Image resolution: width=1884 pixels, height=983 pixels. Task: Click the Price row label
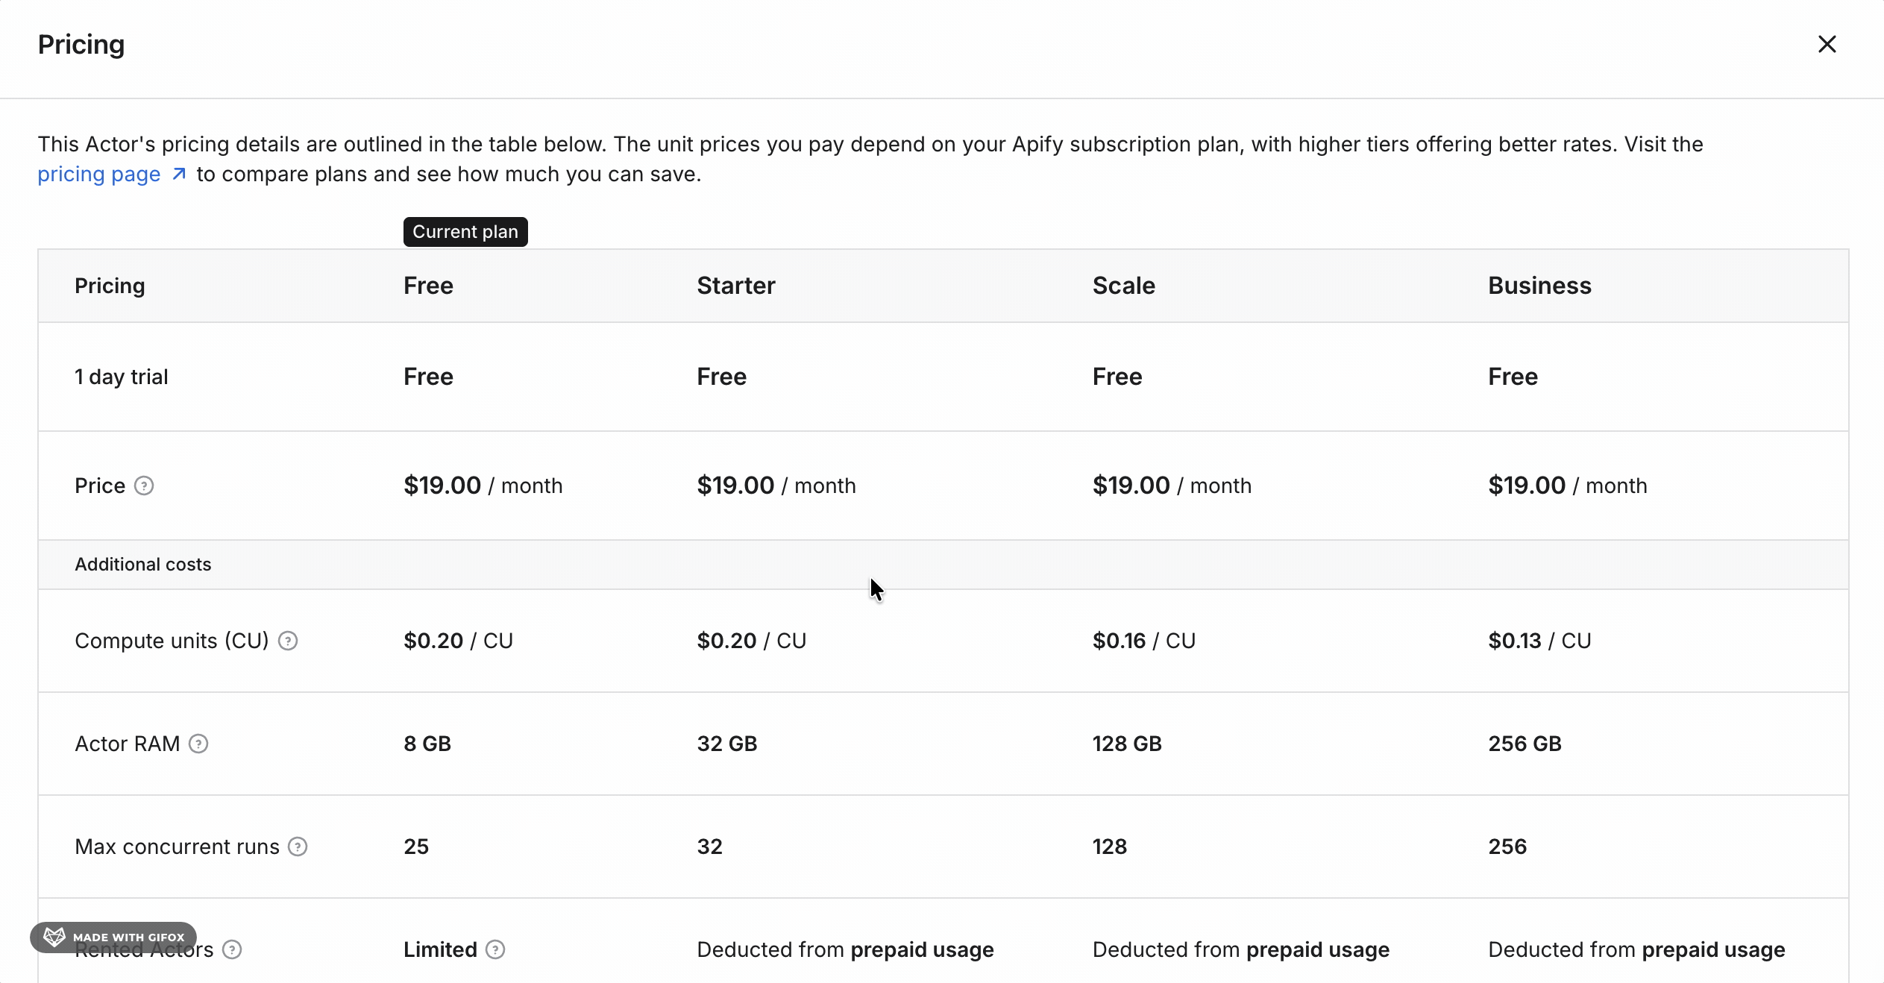coord(100,486)
